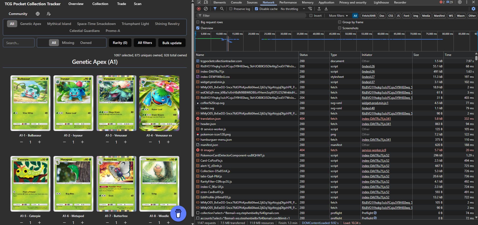
Task: Click the search magnifier in Network toolbar
Action: pyautogui.click(x=222, y=9)
